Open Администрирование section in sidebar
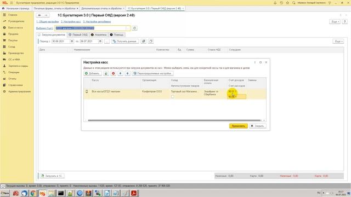The image size is (351, 197). [20, 91]
